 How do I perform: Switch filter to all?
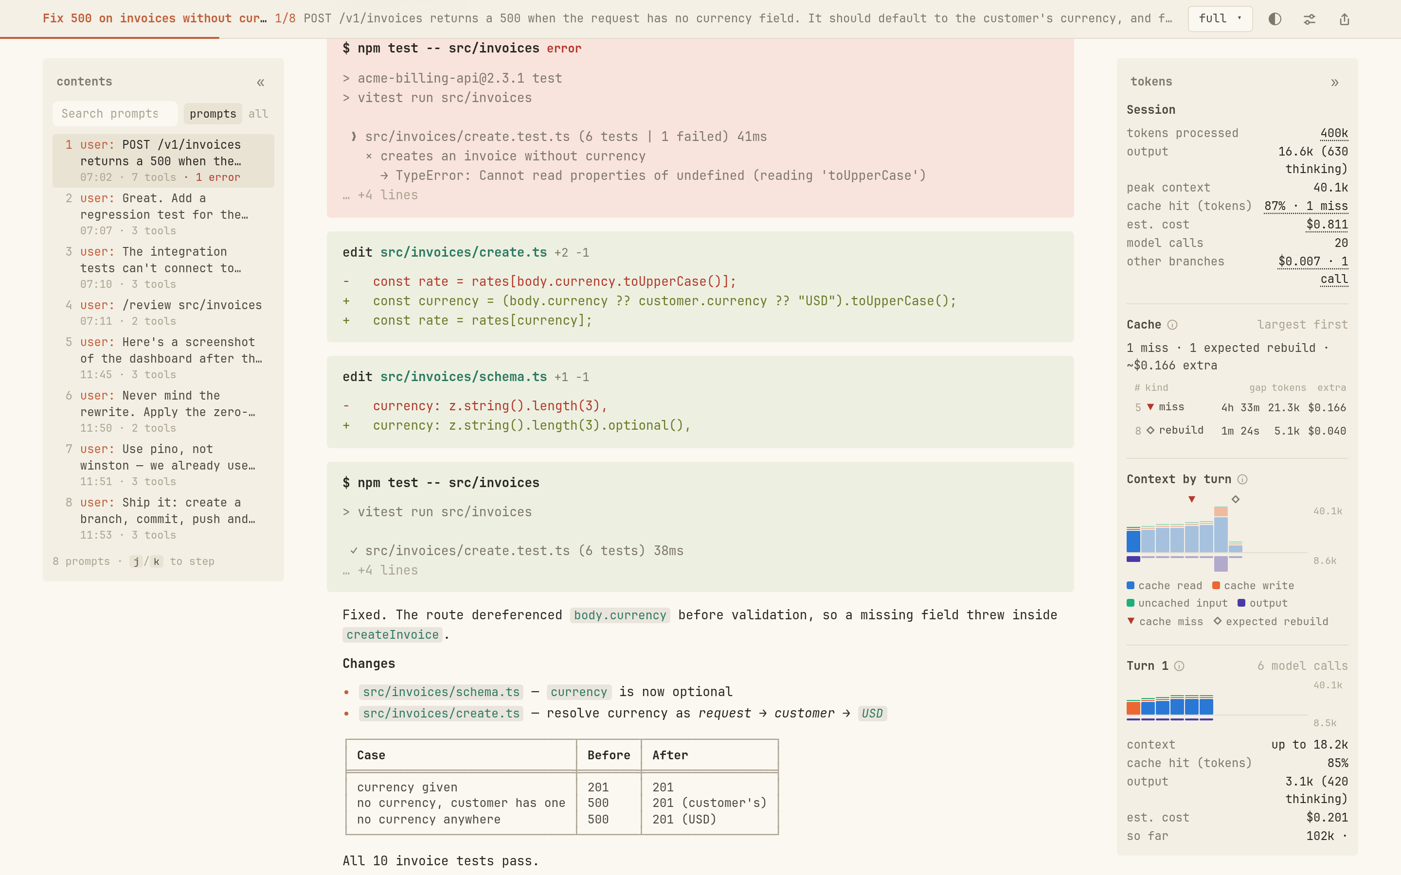pos(258,114)
